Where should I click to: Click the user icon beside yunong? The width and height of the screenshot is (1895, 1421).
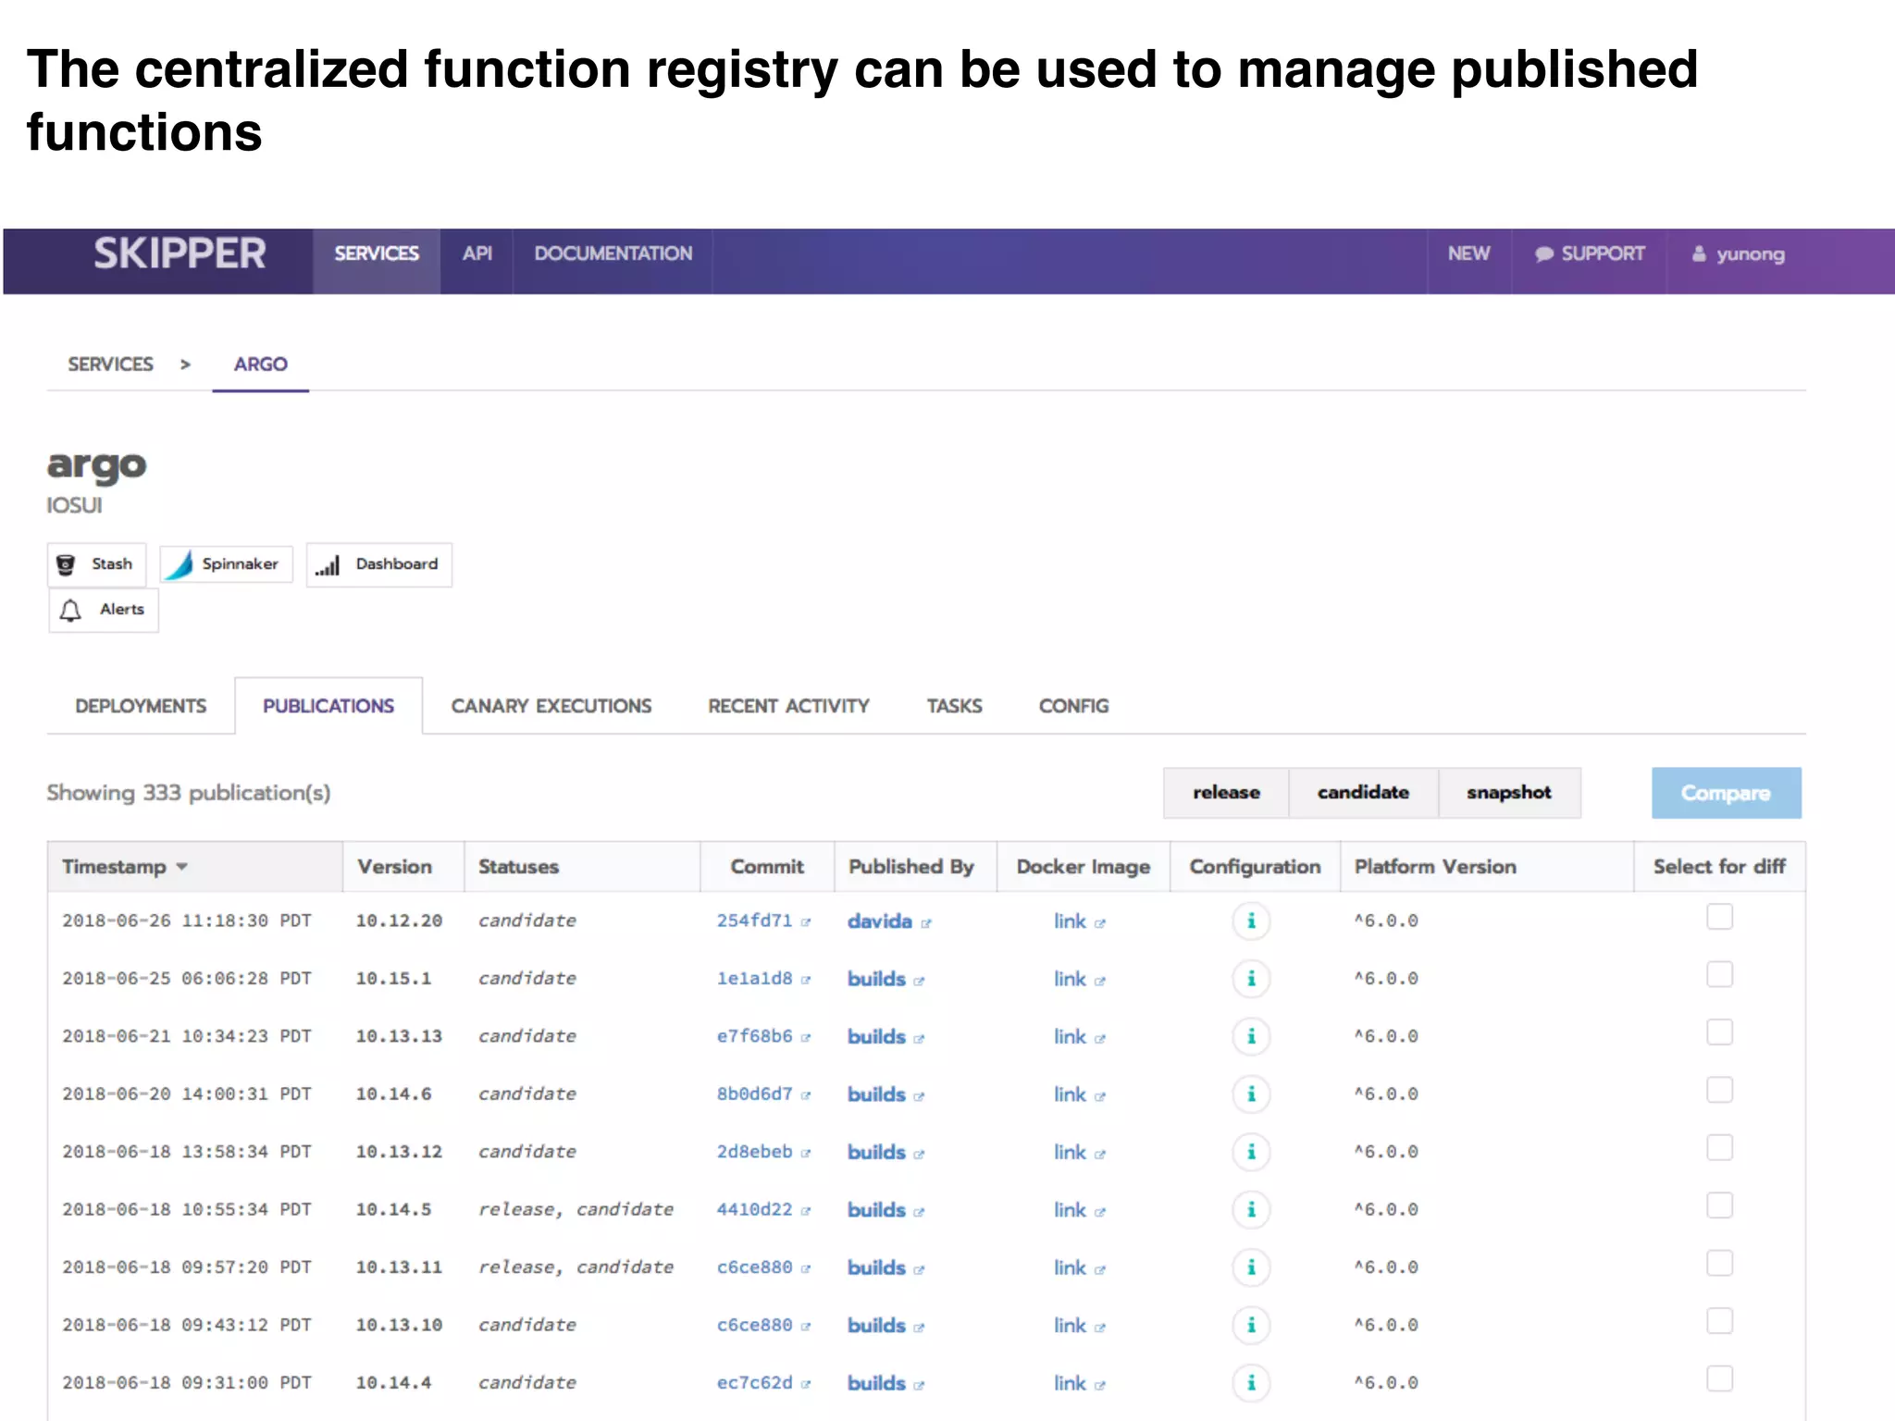click(1699, 253)
